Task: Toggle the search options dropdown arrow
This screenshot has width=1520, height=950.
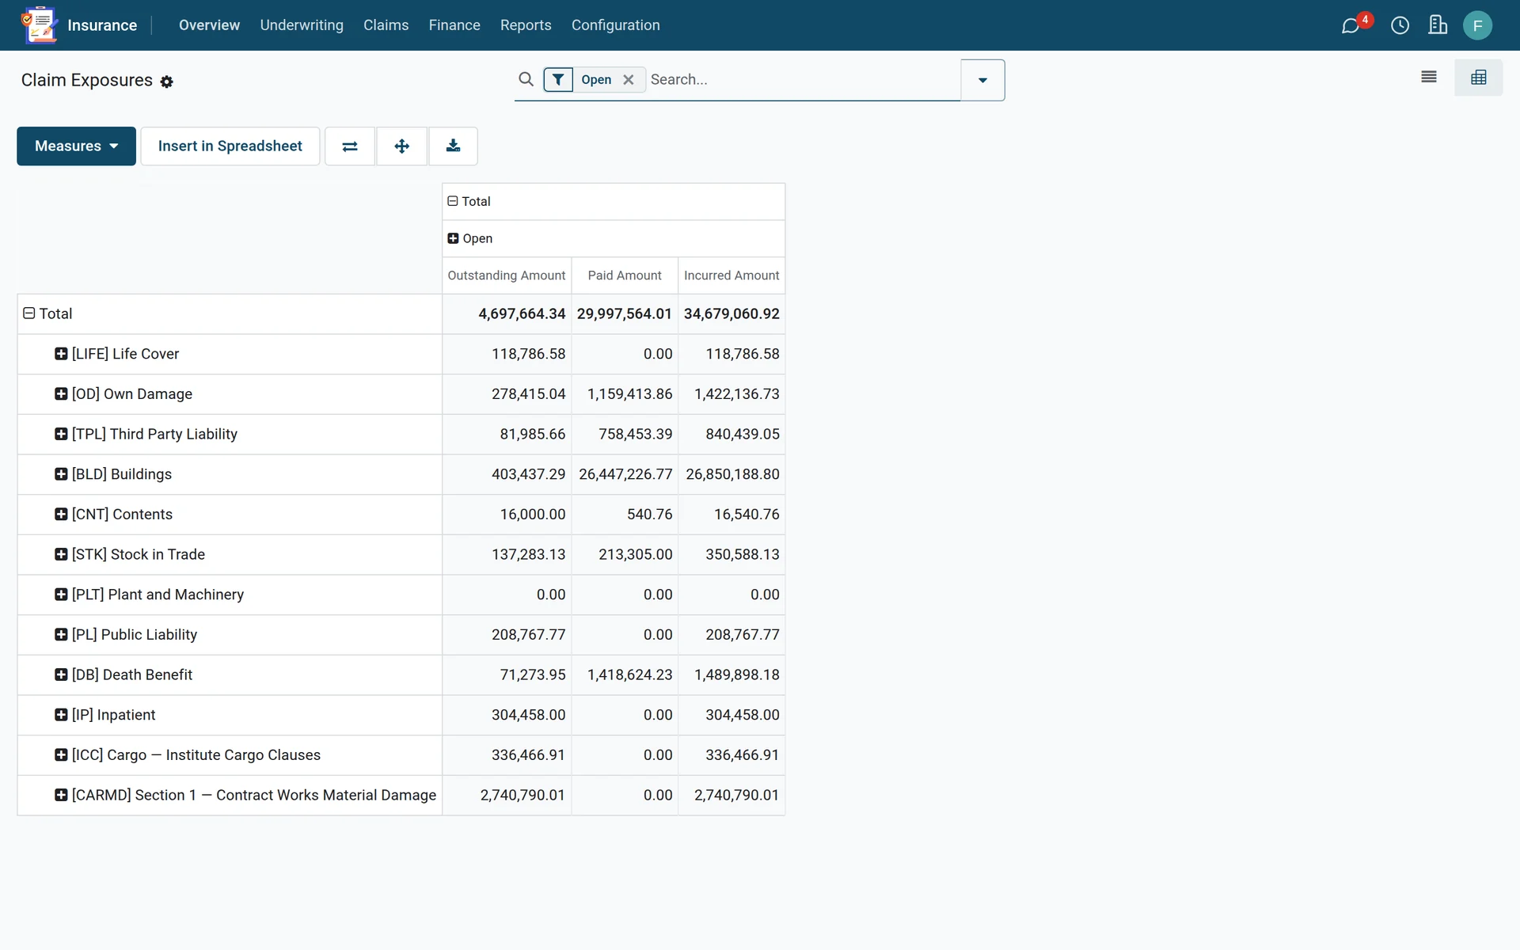Action: click(x=982, y=80)
